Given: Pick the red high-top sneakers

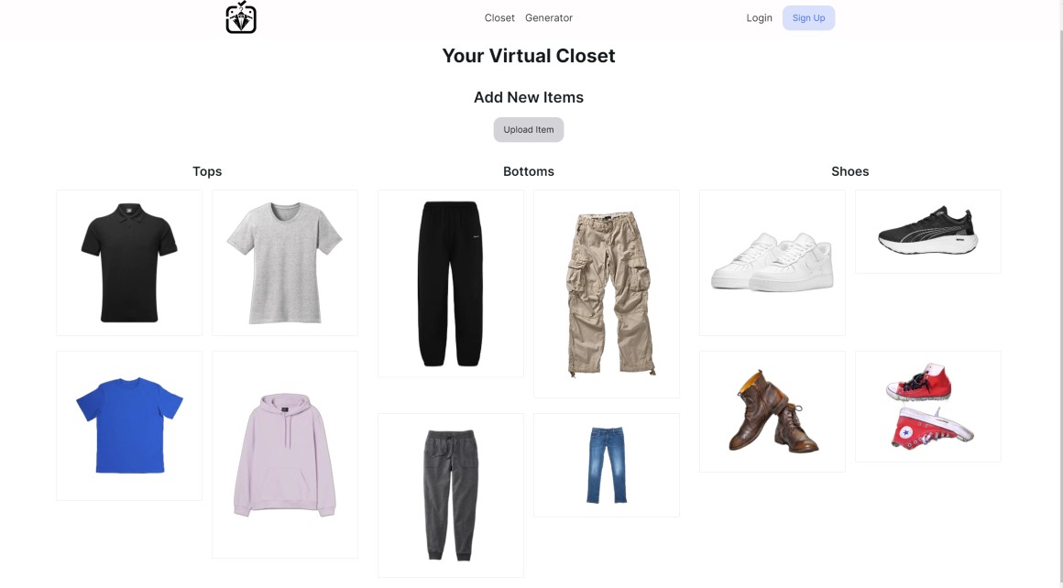Looking at the screenshot, I should [x=928, y=407].
